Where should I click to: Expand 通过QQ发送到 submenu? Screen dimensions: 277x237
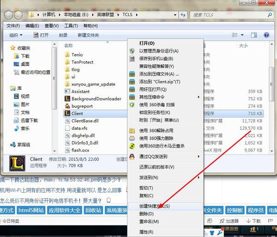(x=165, y=157)
